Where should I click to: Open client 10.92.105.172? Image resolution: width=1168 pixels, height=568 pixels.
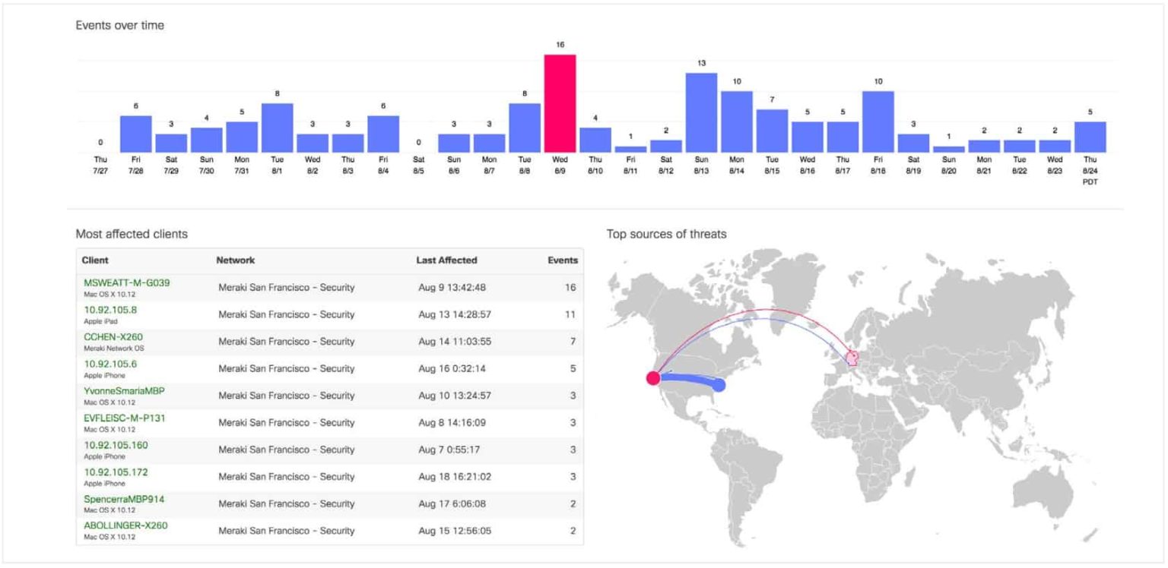116,472
